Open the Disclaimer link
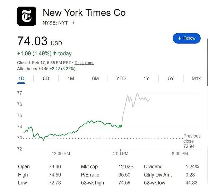The height and width of the screenshot is (189, 208). [84, 63]
